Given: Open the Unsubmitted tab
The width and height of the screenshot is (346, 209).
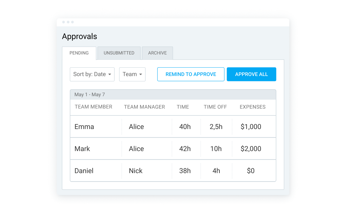Looking at the screenshot, I should (119, 53).
